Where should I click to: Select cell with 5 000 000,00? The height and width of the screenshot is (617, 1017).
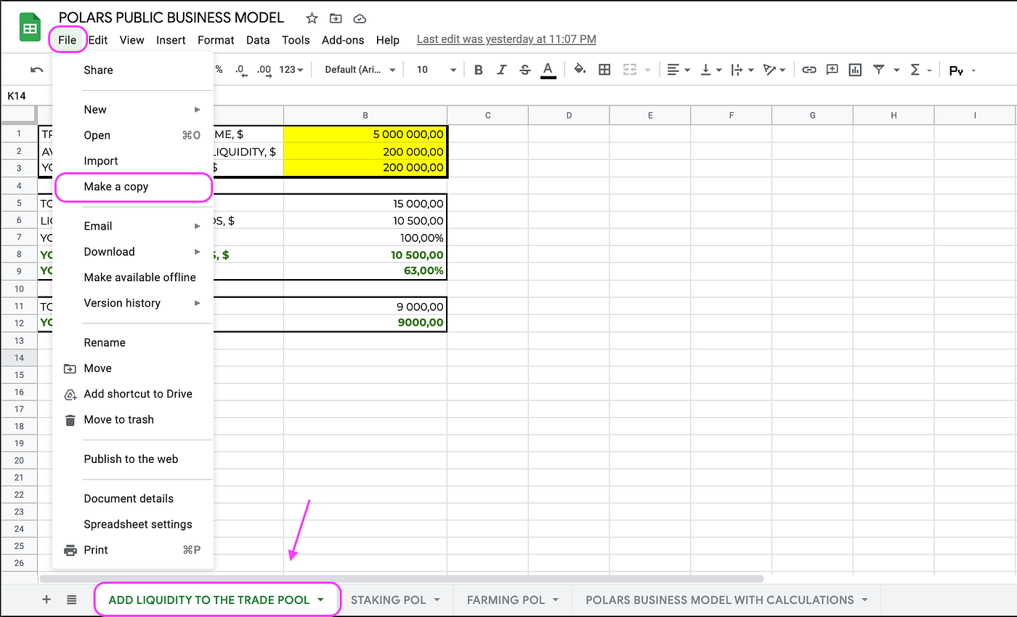[365, 134]
